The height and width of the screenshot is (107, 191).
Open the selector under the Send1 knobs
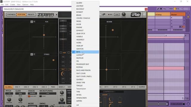62,103
